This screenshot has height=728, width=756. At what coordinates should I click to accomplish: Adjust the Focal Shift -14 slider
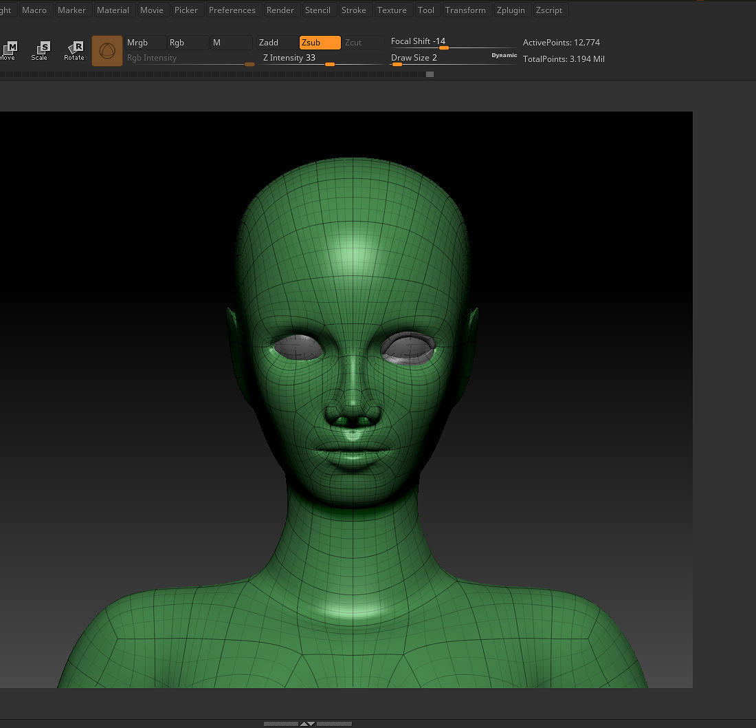(x=452, y=43)
